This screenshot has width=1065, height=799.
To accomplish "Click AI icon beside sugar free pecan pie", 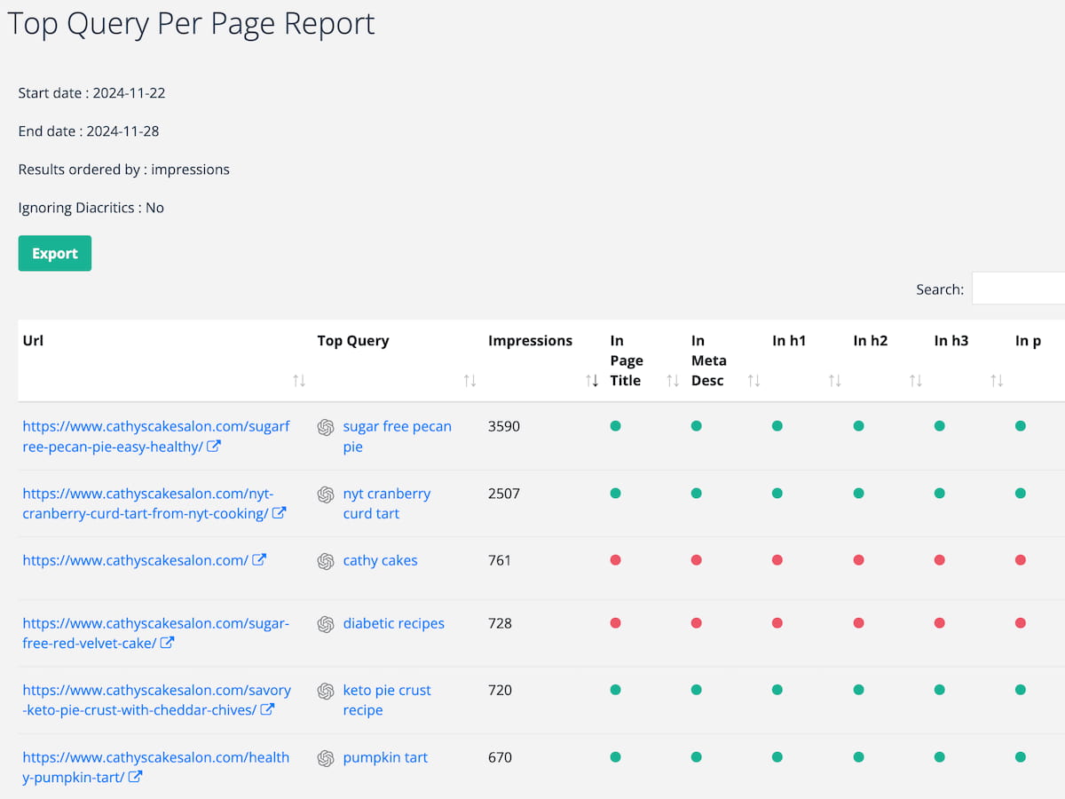I will click(326, 427).
